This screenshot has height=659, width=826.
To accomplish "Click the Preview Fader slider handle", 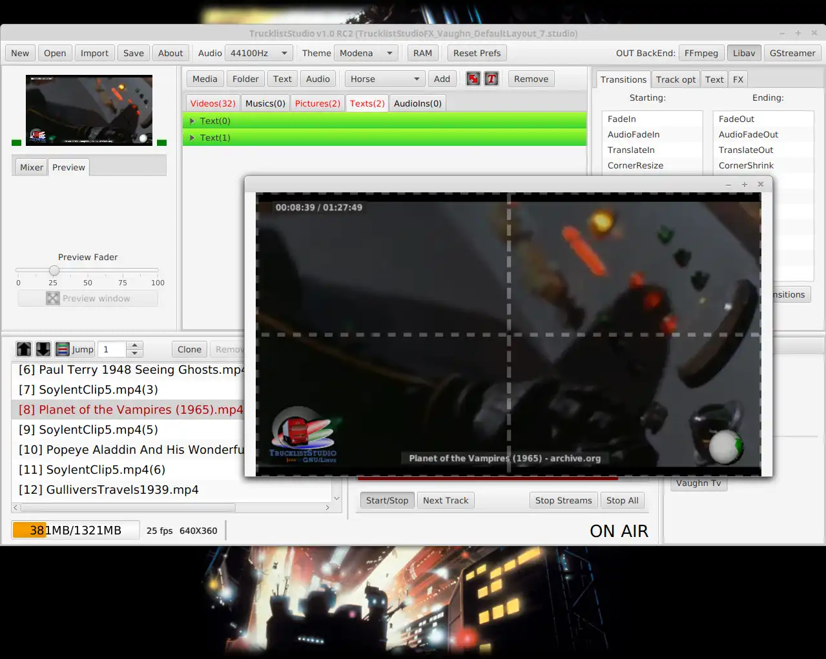I will (54, 270).
